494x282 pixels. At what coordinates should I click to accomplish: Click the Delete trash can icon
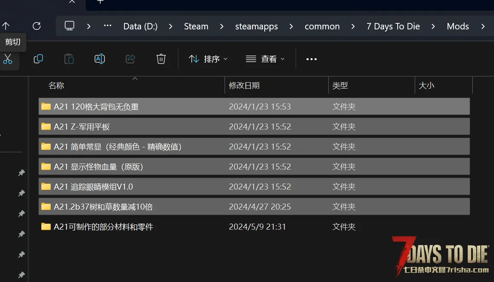tap(161, 59)
